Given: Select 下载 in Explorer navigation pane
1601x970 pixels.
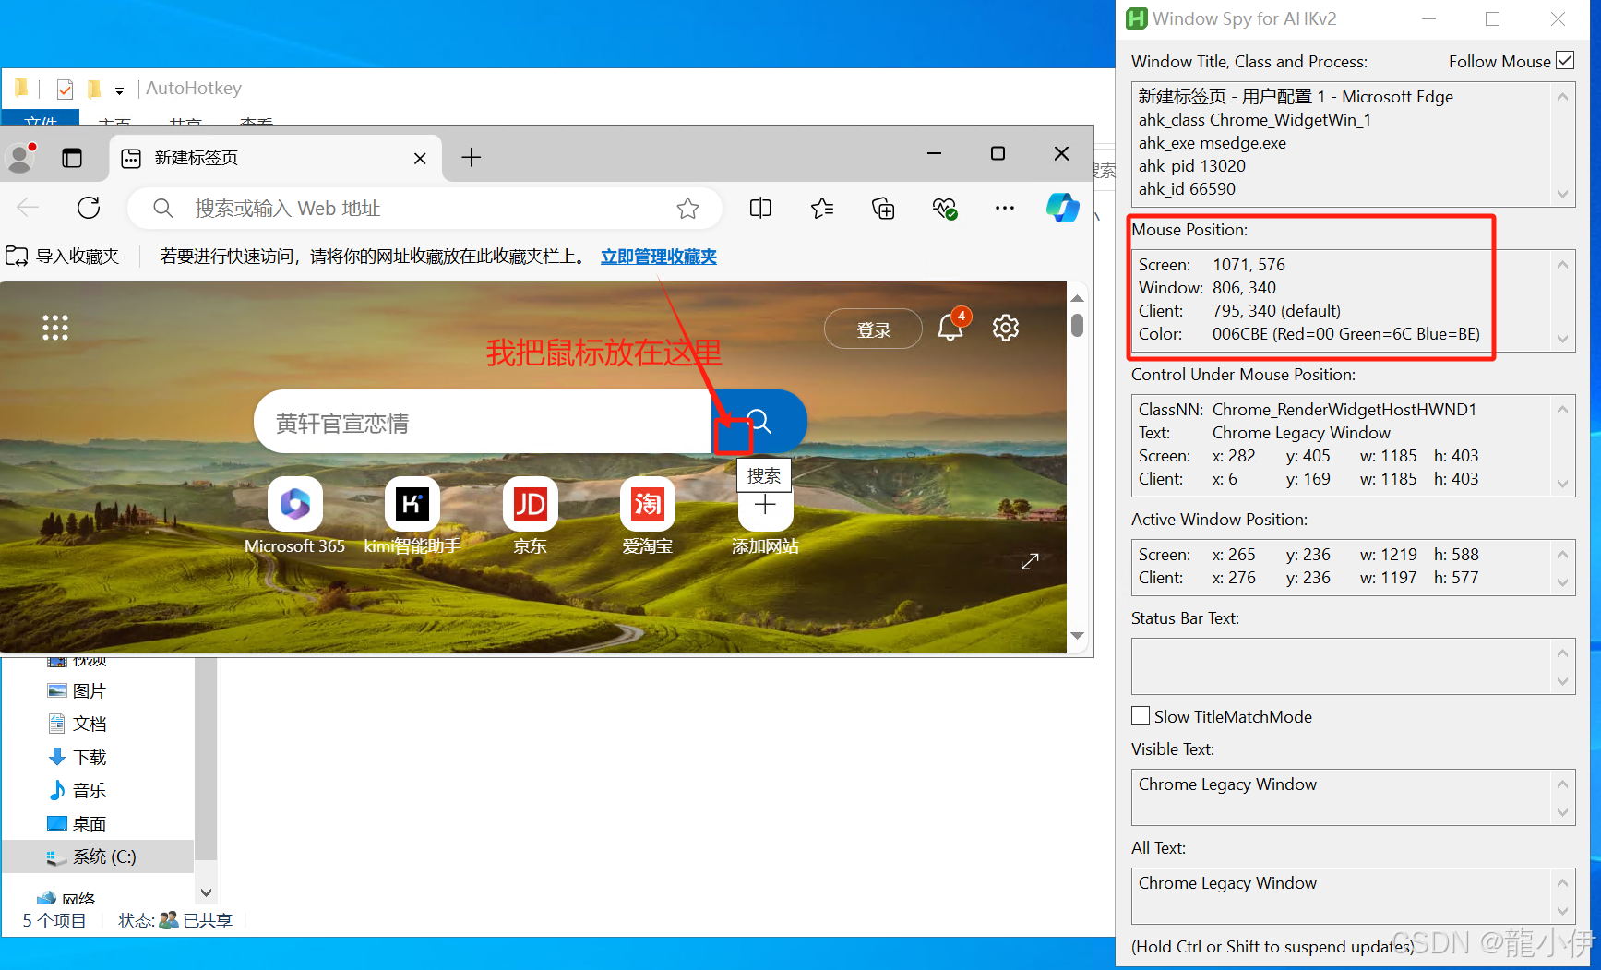Looking at the screenshot, I should [x=77, y=758].
